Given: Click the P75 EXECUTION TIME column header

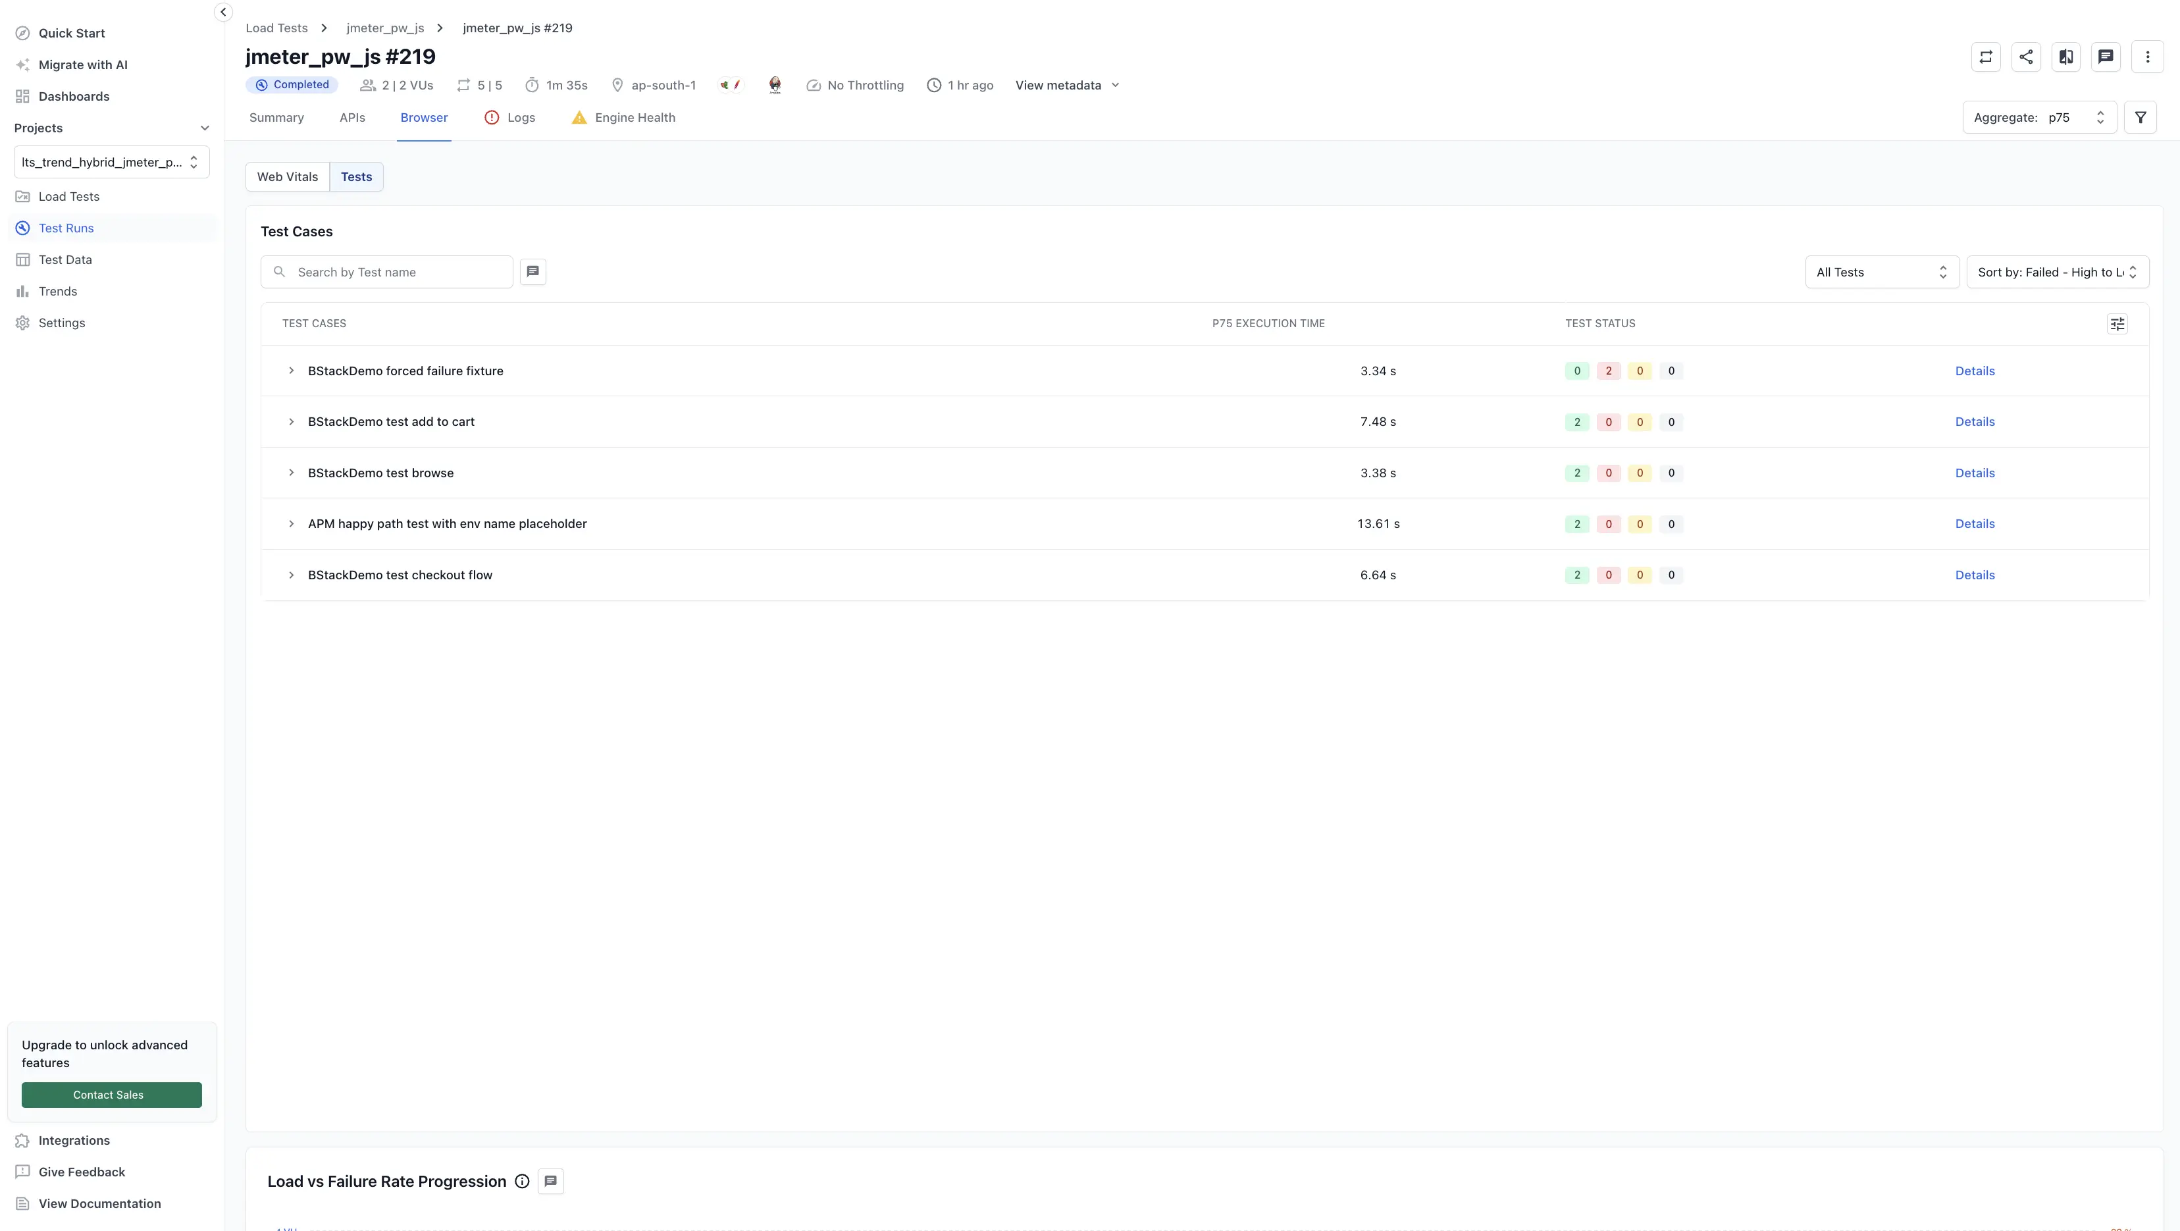Looking at the screenshot, I should 1268,323.
